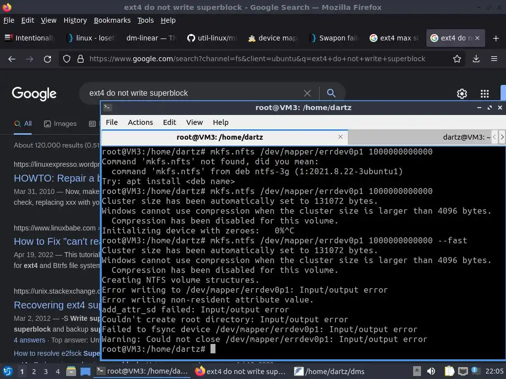Open the shield tracking protection icon
The height and width of the screenshot is (379, 506).
click(67, 59)
